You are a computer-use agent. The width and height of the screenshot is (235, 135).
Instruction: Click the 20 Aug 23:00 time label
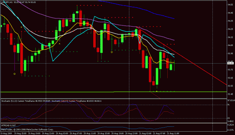point(132,134)
